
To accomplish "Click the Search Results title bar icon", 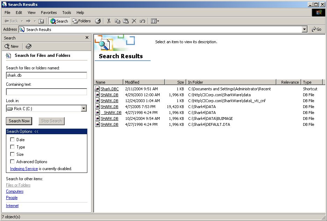I will tap(5, 5).
